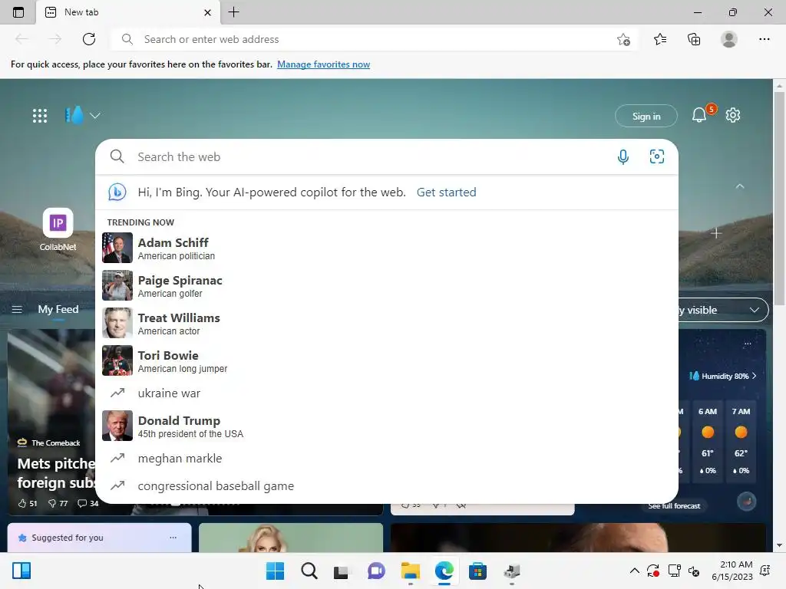Open Task View on taskbar

coord(342,571)
